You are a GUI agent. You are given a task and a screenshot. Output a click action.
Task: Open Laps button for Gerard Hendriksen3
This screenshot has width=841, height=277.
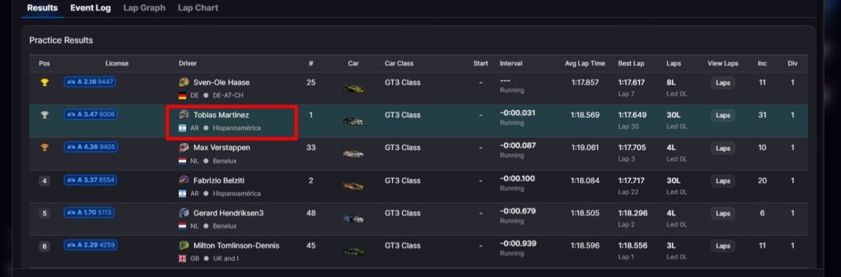pos(723,214)
